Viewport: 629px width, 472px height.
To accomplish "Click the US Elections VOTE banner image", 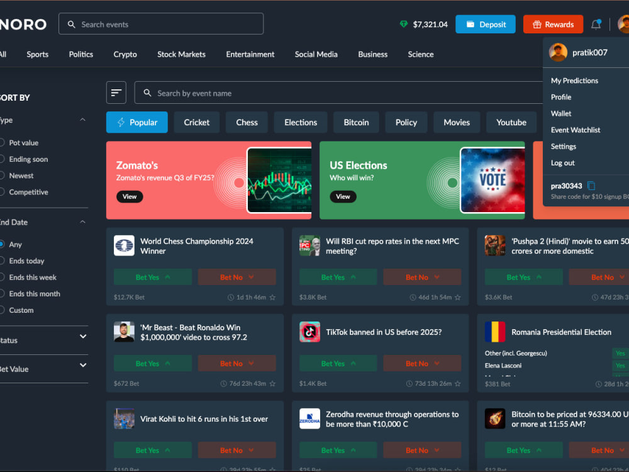I will [493, 180].
